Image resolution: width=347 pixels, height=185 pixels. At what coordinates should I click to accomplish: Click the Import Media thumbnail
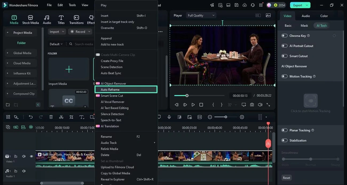tap(69, 69)
